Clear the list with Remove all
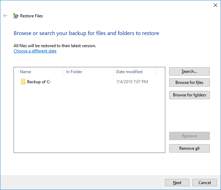The image size is (221, 190). (x=189, y=148)
